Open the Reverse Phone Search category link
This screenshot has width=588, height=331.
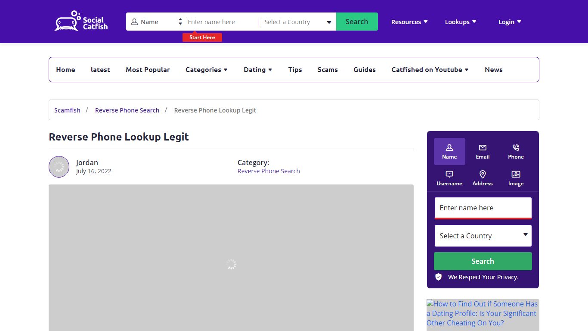click(x=269, y=171)
